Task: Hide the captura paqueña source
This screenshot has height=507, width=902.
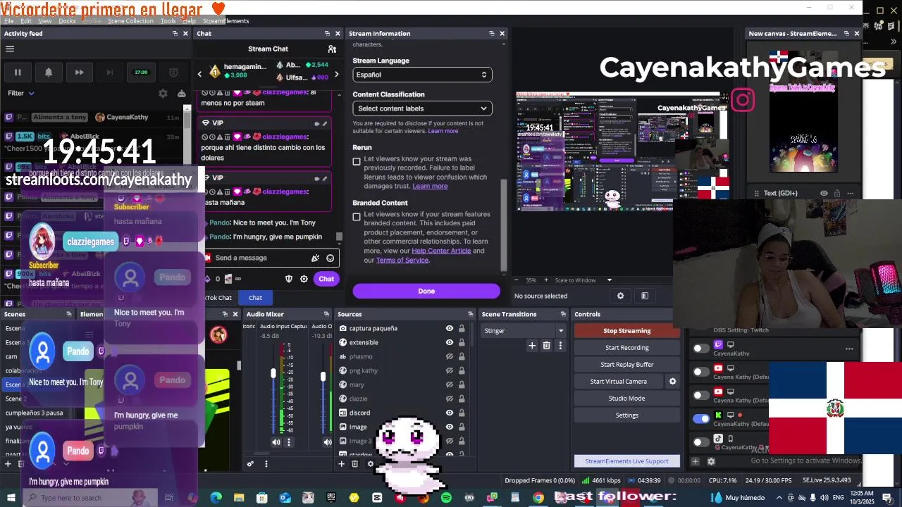Action: 449,328
